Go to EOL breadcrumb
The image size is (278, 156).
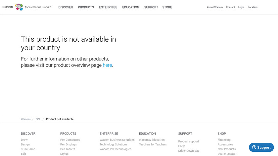point(38,119)
